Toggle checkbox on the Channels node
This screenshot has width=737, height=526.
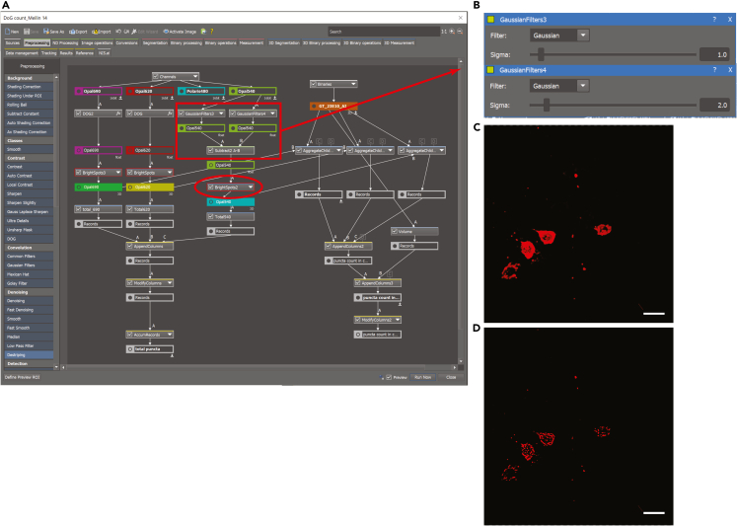pos(156,76)
